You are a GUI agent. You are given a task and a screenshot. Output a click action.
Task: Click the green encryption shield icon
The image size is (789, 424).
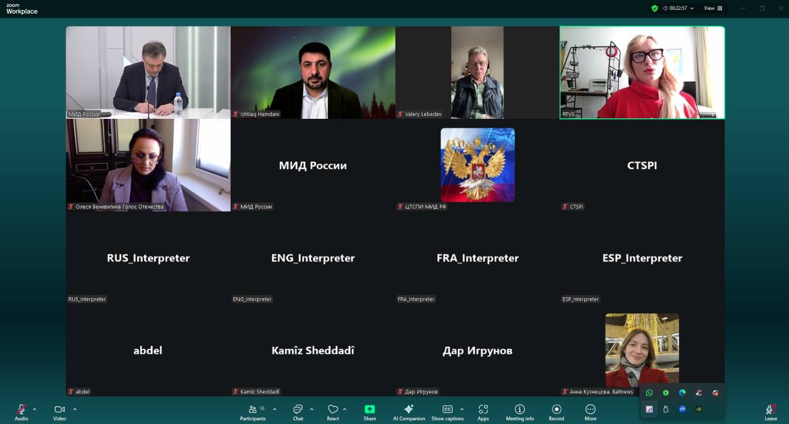click(655, 9)
